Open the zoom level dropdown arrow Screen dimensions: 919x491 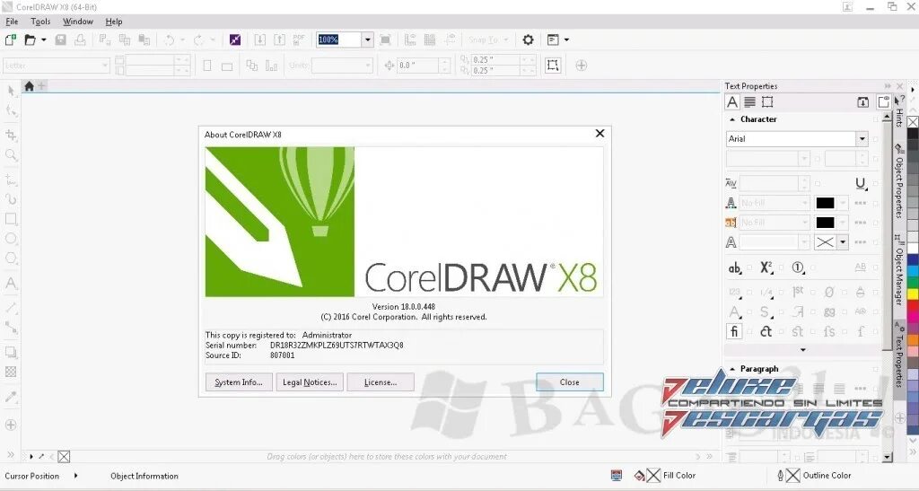[367, 39]
